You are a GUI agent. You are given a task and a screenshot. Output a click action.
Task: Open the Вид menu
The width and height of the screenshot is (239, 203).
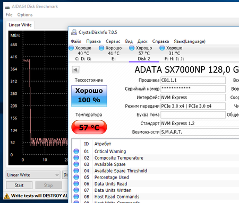click(x=129, y=41)
